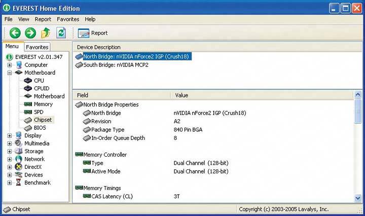Expand the Devices node

(9, 175)
